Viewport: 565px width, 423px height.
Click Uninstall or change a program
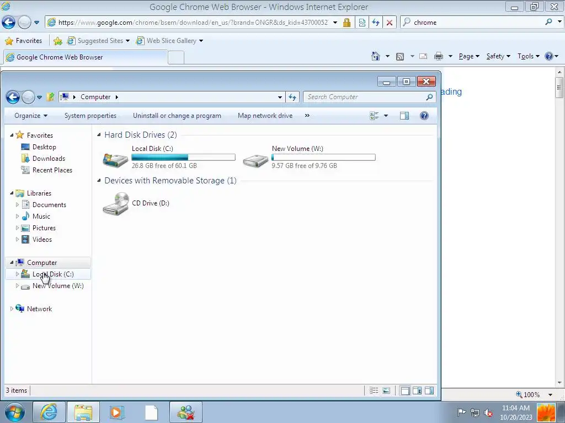pos(177,116)
